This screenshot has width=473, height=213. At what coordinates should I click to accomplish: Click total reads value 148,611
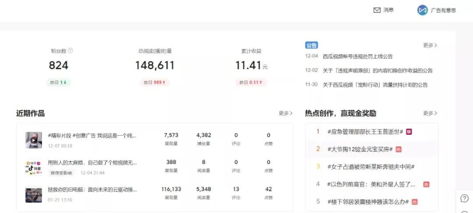point(155,65)
